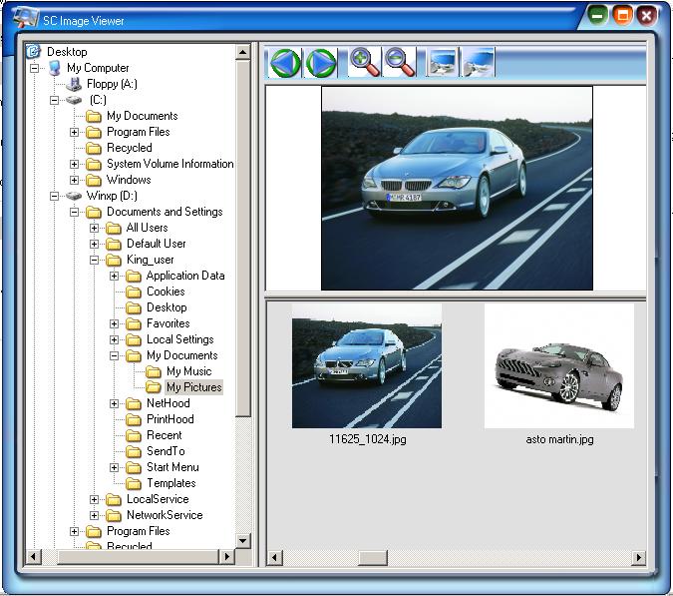
Task: Click the tree scrollbar up arrow
Action: pyautogui.click(x=243, y=52)
